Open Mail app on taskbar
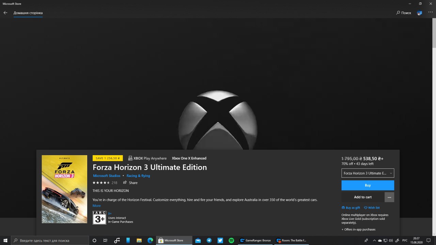The image size is (436, 245). (198, 240)
